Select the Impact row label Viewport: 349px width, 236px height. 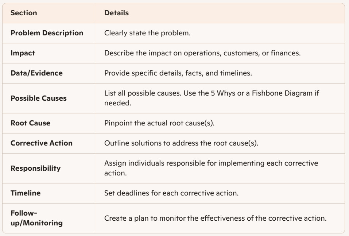point(23,53)
